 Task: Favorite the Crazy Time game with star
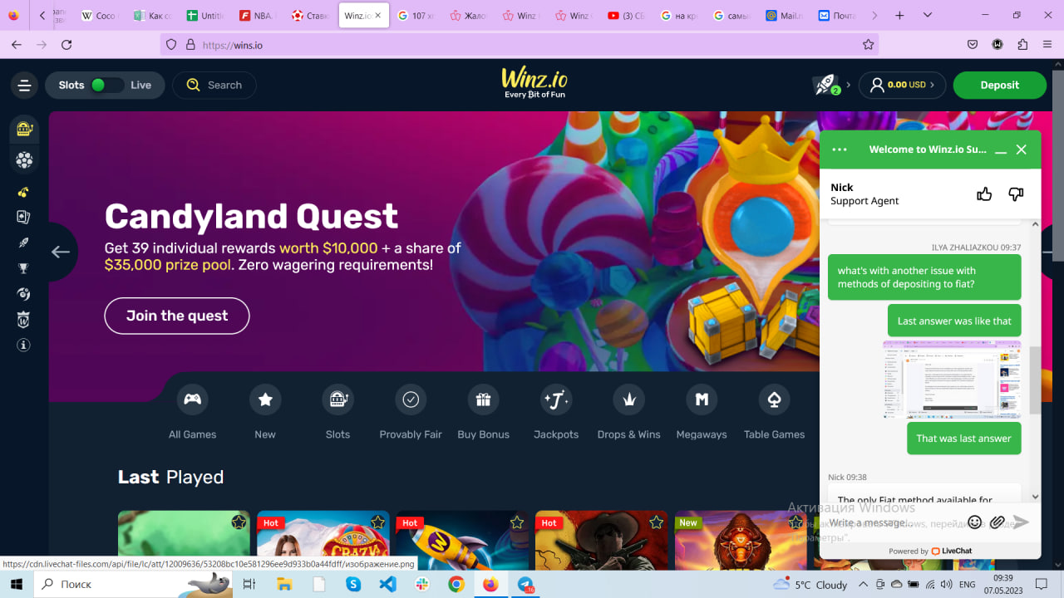[378, 522]
